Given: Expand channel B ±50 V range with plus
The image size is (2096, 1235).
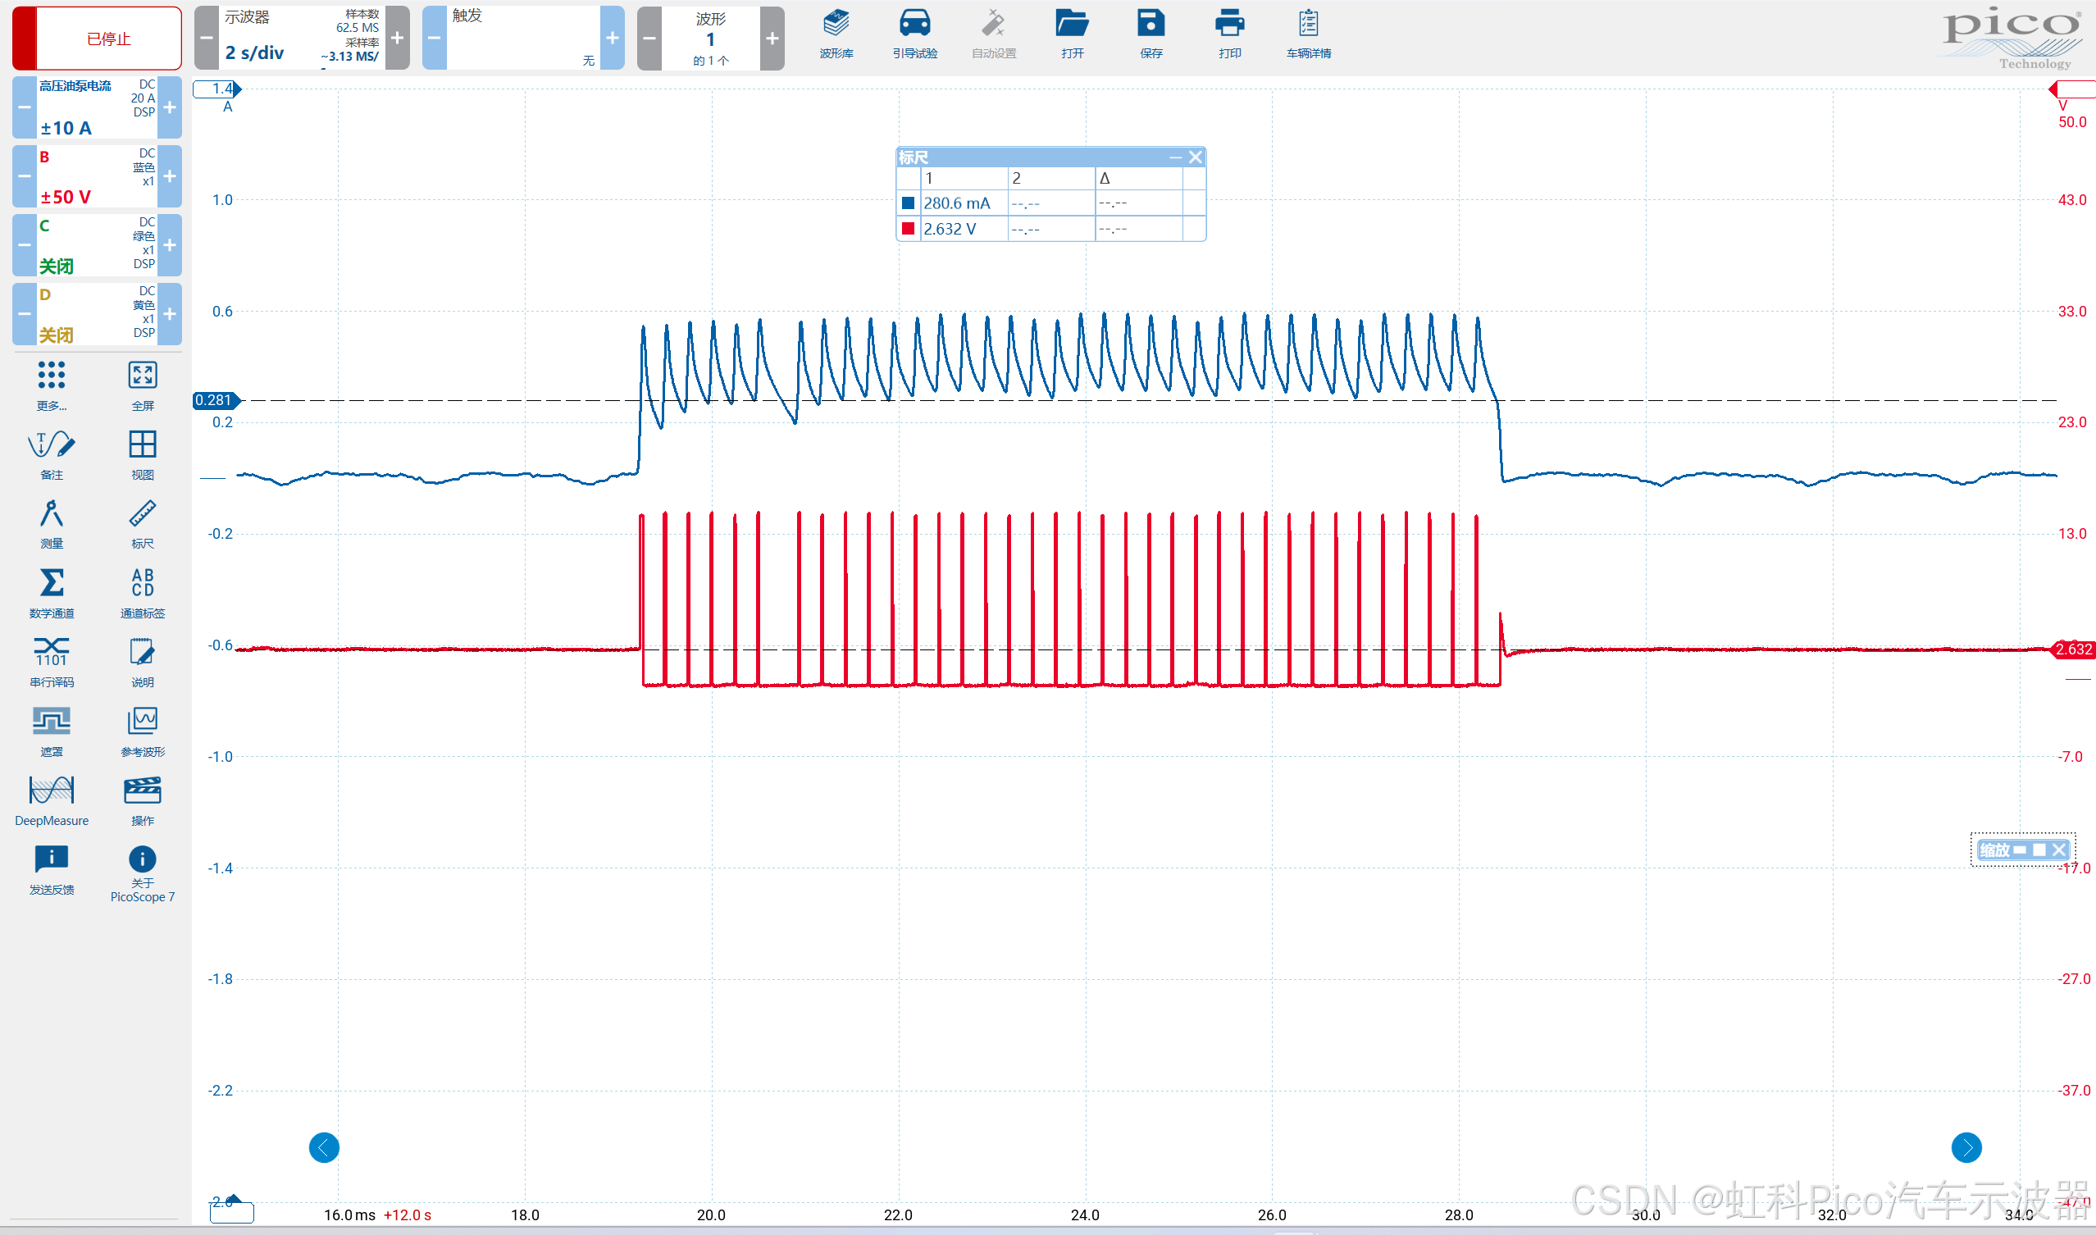Looking at the screenshot, I should coord(170,176).
